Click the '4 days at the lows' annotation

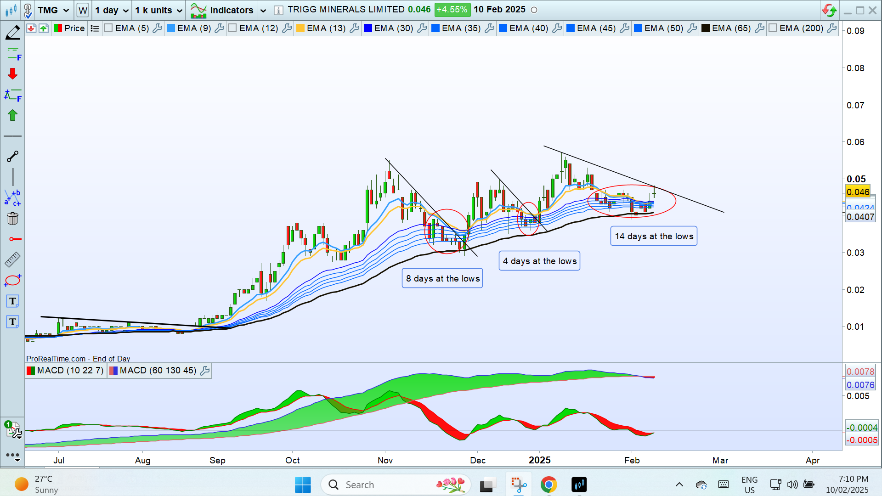pyautogui.click(x=539, y=261)
